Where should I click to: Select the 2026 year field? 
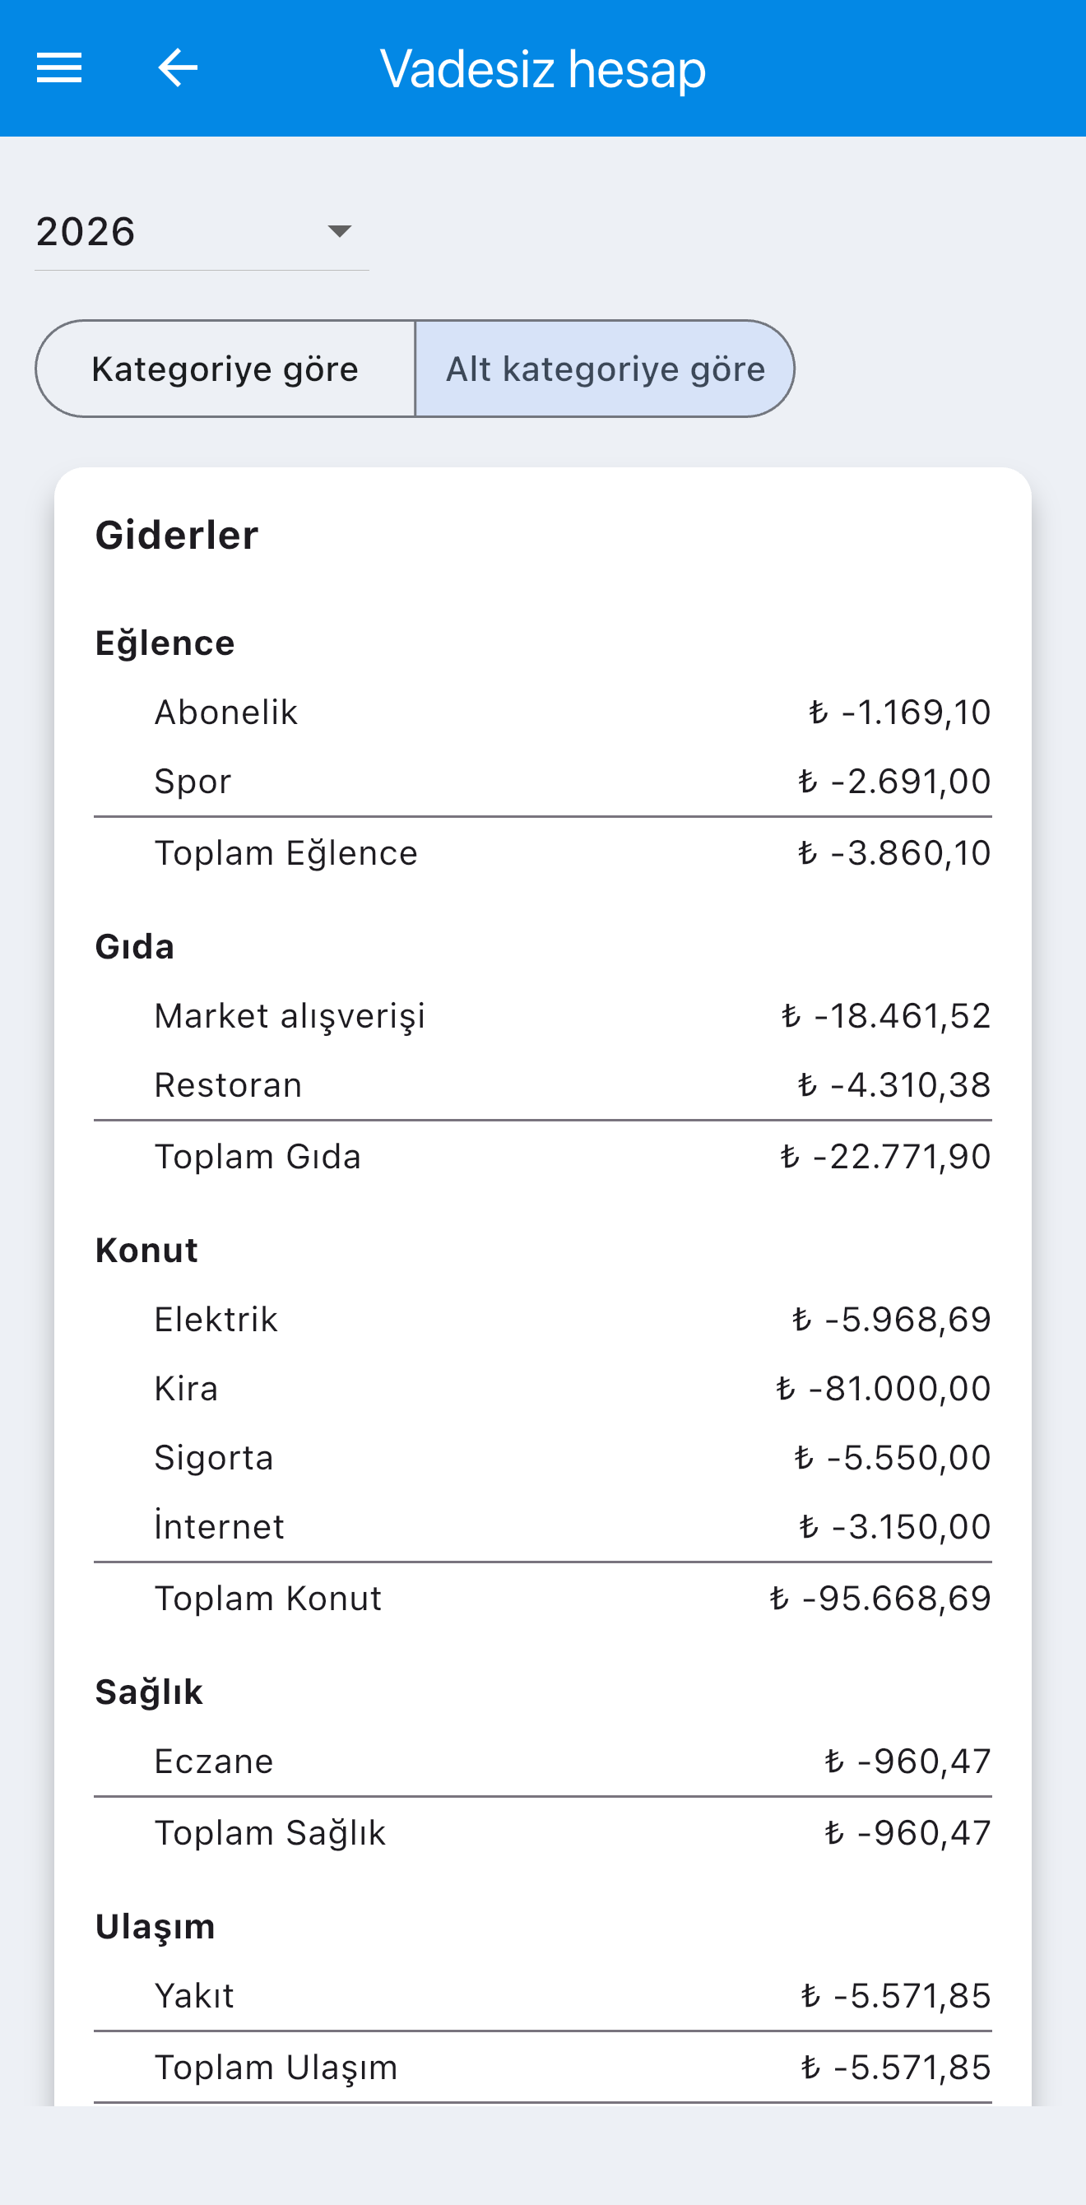(202, 232)
